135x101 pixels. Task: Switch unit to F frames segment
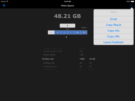(x=71, y=32)
